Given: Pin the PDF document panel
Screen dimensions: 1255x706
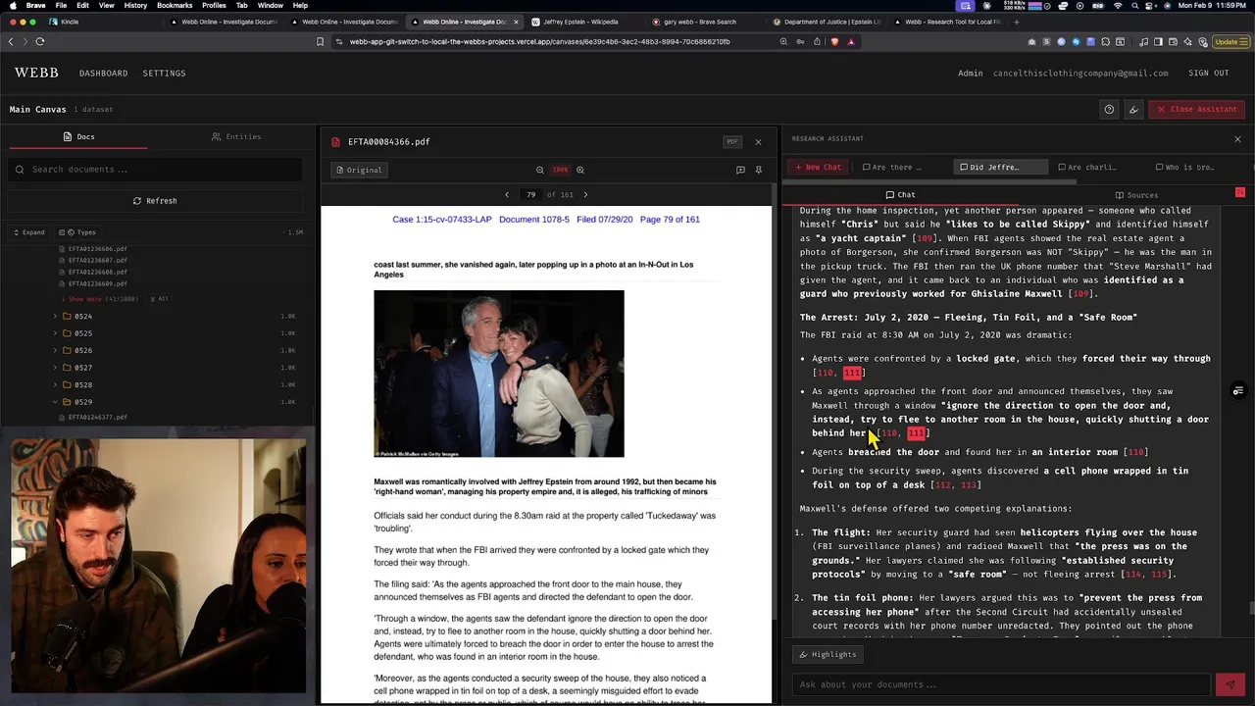Looking at the screenshot, I should click(x=758, y=170).
